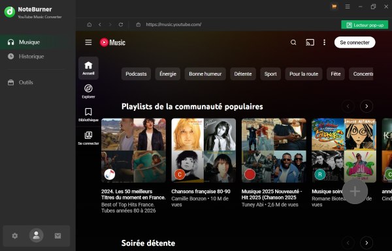Image resolution: width=392 pixels, height=251 pixels.
Task: Reload the page with refresh icon
Action: click(x=121, y=25)
